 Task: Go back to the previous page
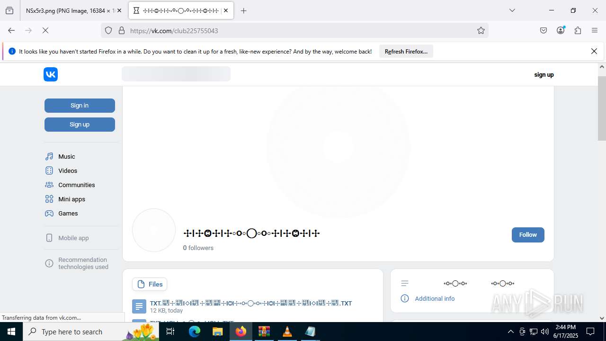click(x=11, y=30)
